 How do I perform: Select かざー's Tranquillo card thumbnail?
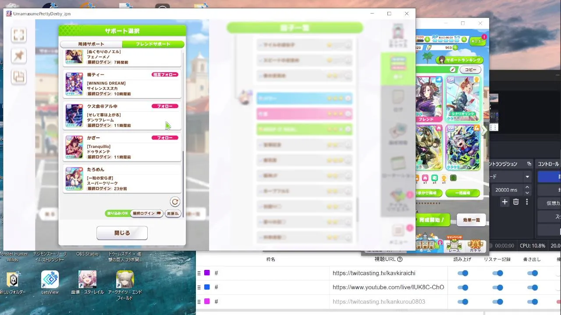pyautogui.click(x=74, y=147)
